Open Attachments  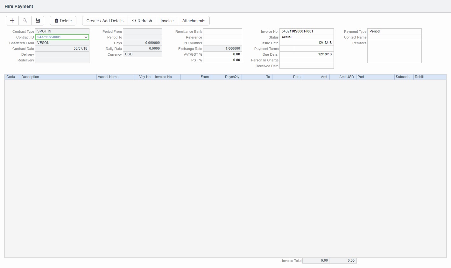point(194,21)
